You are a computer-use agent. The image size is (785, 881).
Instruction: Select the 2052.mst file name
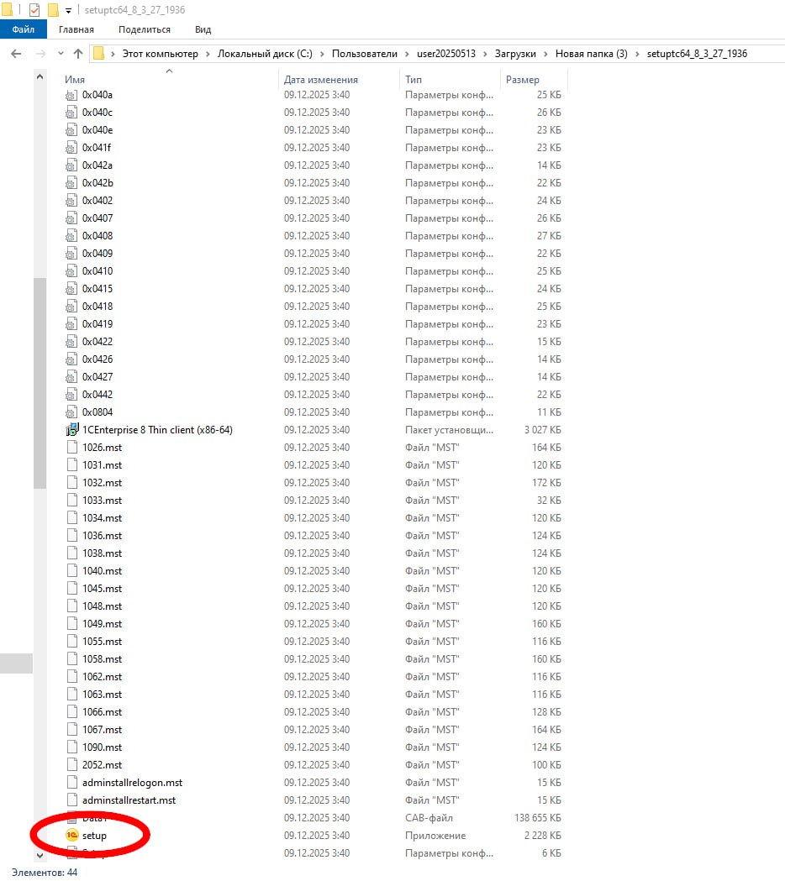(102, 765)
